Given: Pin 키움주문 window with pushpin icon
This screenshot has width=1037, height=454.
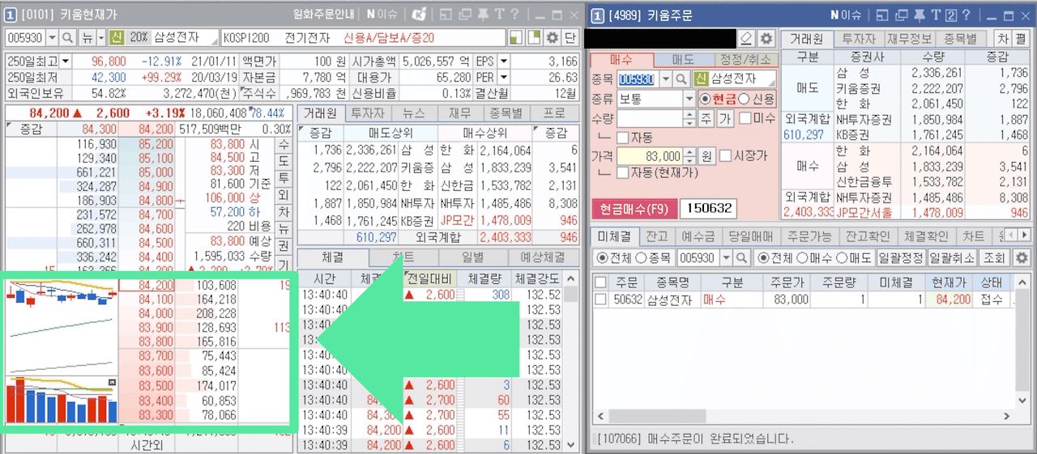Looking at the screenshot, I should [918, 15].
